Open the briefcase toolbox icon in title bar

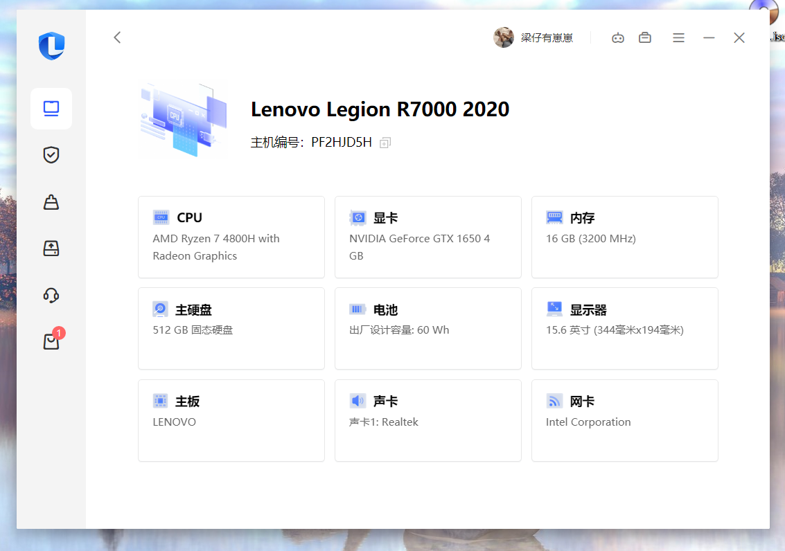coord(645,37)
